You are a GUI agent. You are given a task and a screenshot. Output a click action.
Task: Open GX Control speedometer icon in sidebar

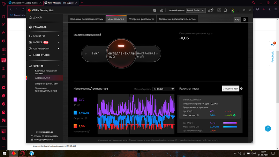(x=3, y=24)
